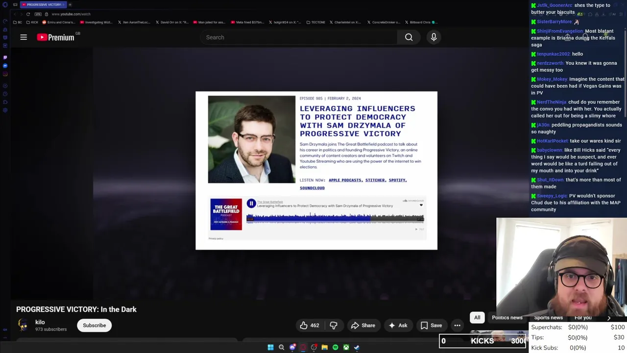Open a new browser tab with plus
This screenshot has width=627, height=353.
[70, 4]
